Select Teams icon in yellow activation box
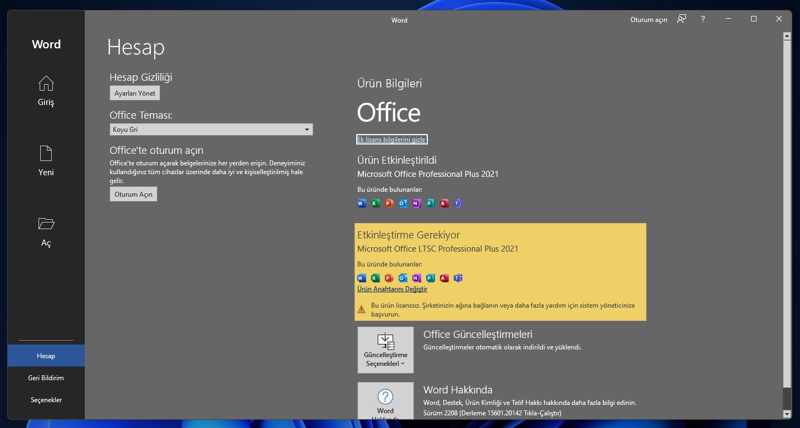800x428 pixels. pyautogui.click(x=458, y=278)
